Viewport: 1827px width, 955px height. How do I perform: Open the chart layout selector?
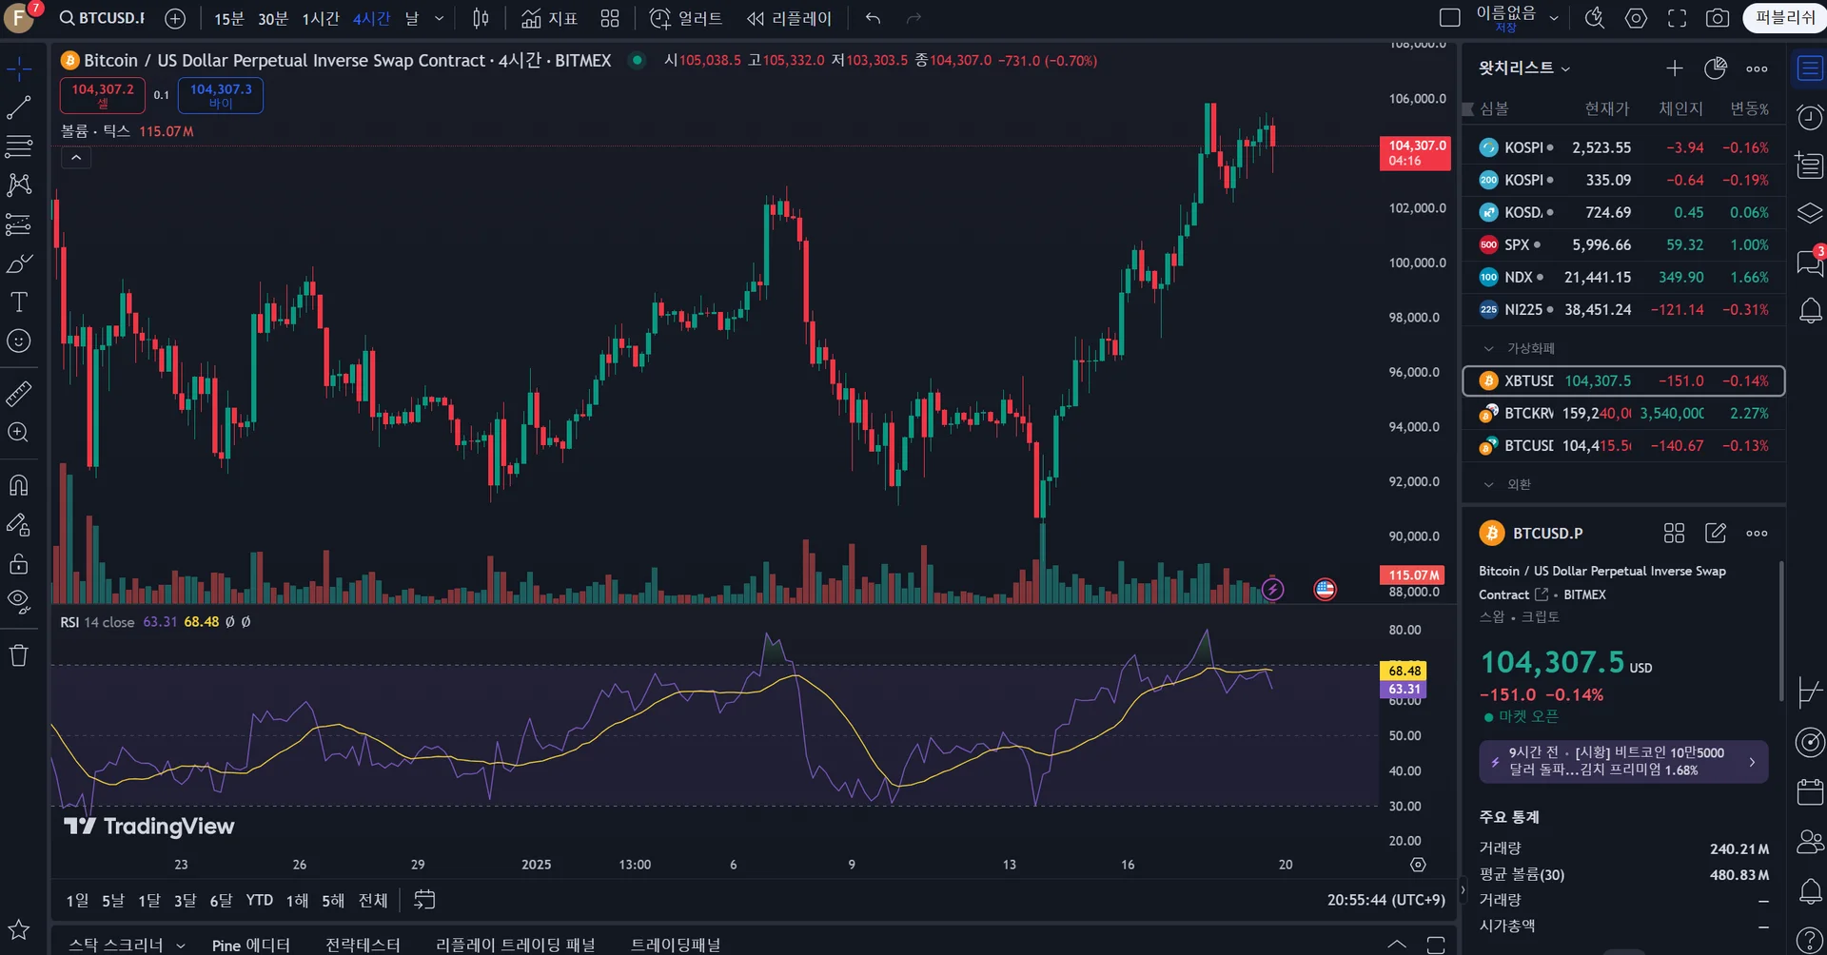tap(1449, 18)
